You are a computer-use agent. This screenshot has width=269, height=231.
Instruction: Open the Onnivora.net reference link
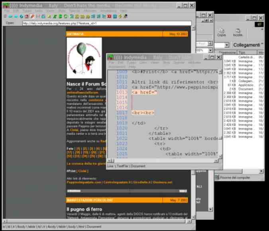click(163, 182)
